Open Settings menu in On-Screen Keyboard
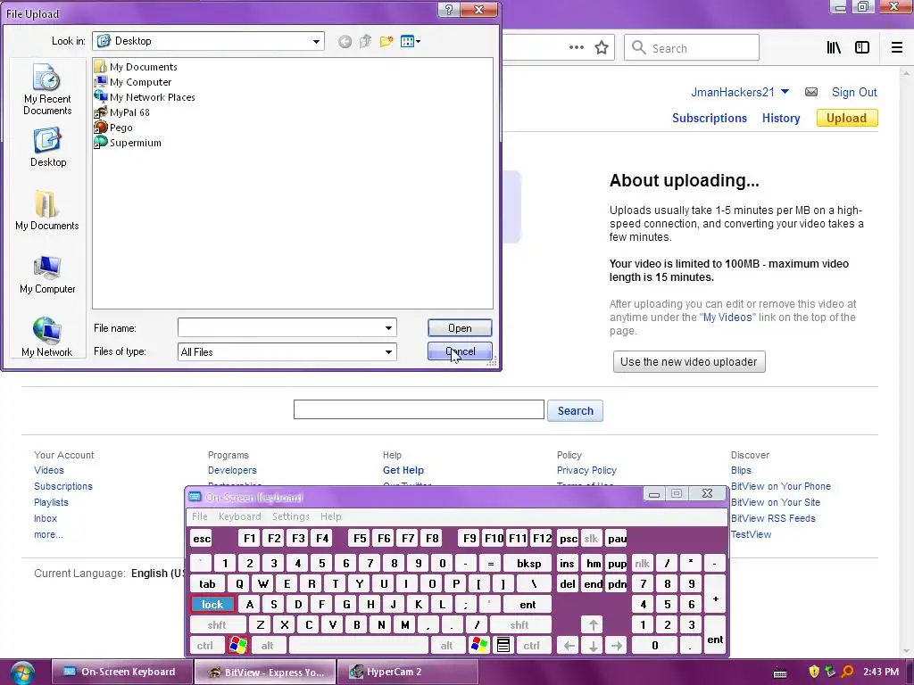914x685 pixels. tap(291, 516)
